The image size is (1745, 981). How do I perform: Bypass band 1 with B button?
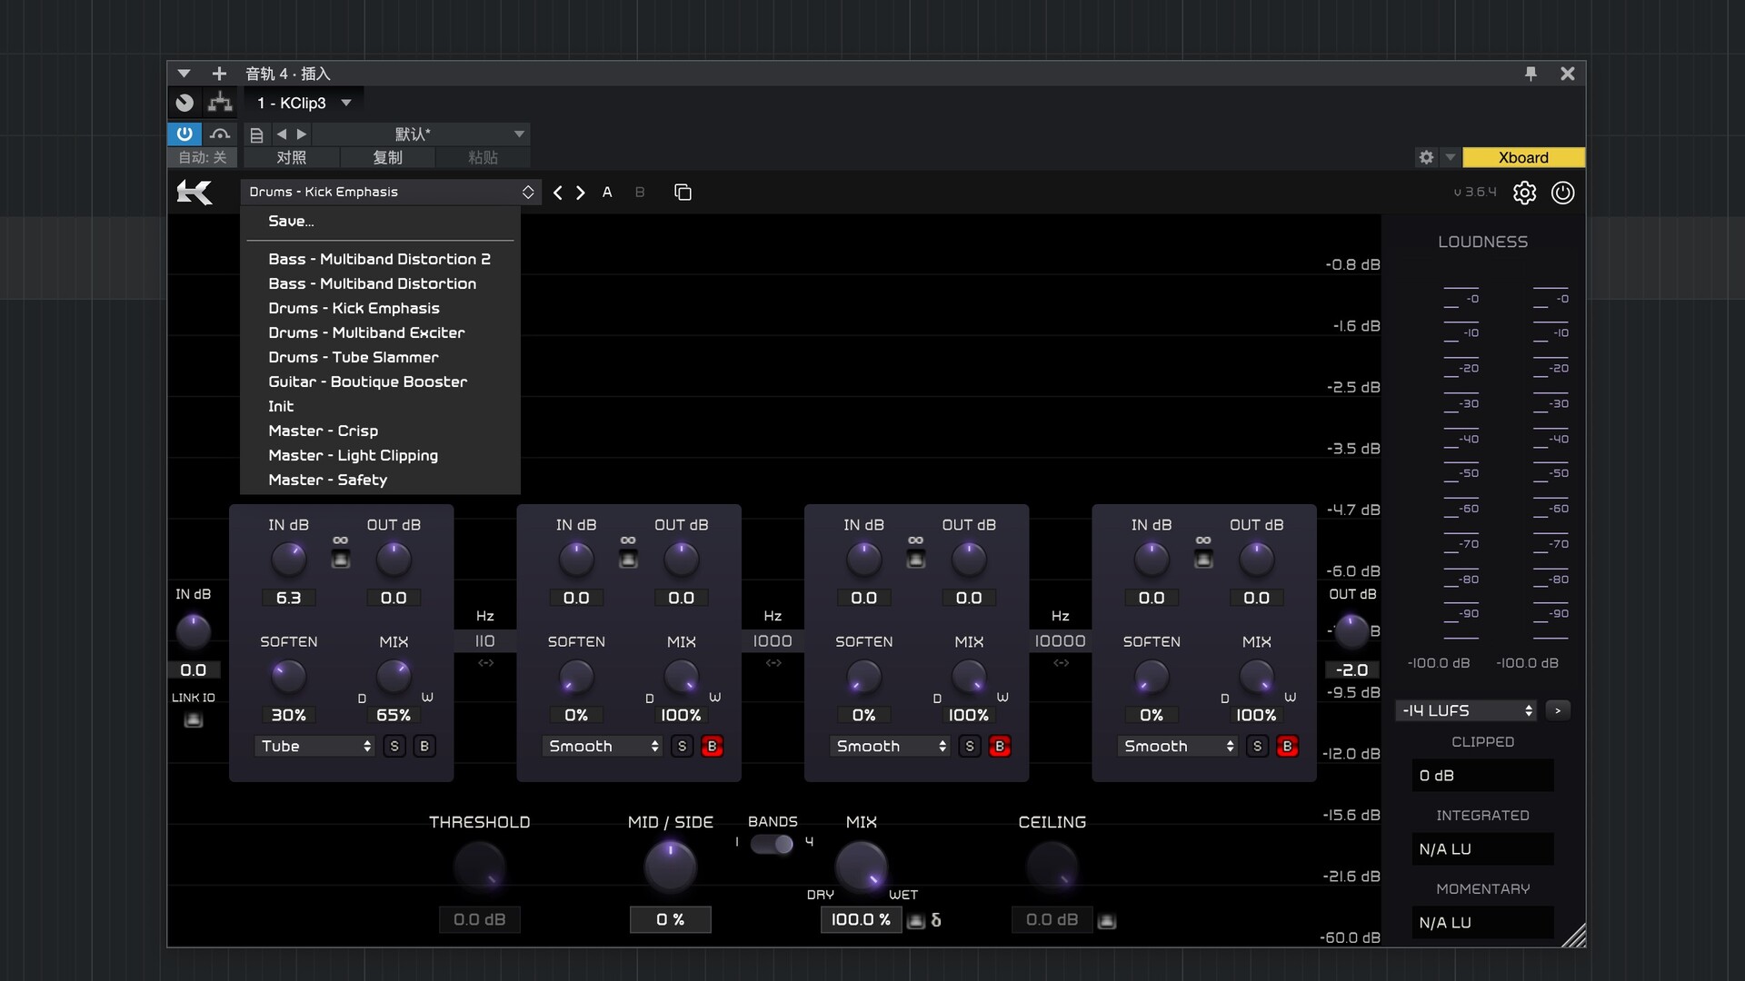click(x=424, y=747)
